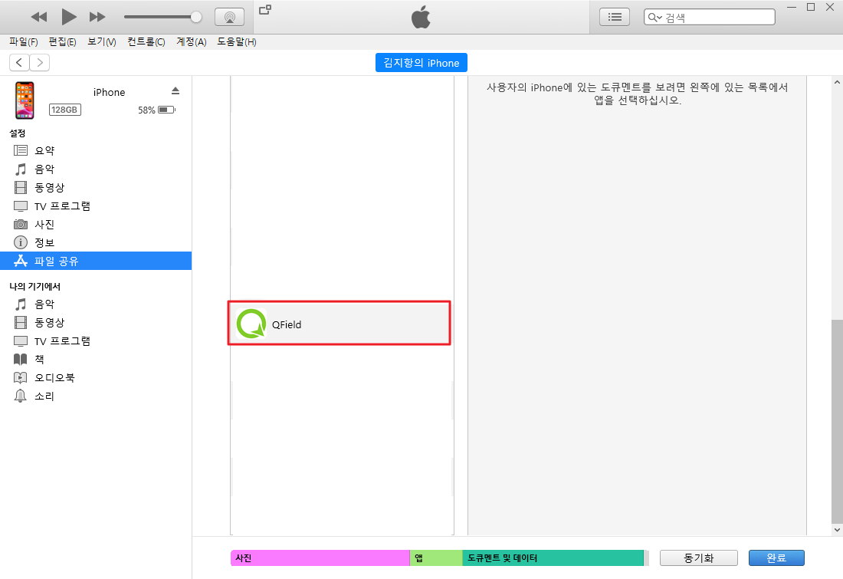Adjust the volume slider
The height and width of the screenshot is (579, 843).
(x=161, y=15)
